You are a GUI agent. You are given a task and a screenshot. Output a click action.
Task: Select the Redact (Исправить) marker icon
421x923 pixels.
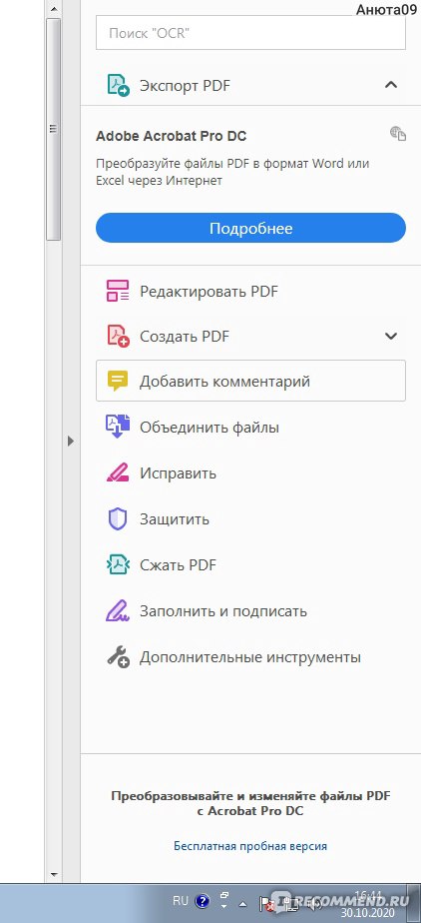tap(118, 473)
